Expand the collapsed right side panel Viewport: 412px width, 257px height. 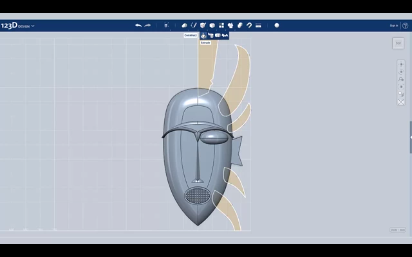click(411, 137)
